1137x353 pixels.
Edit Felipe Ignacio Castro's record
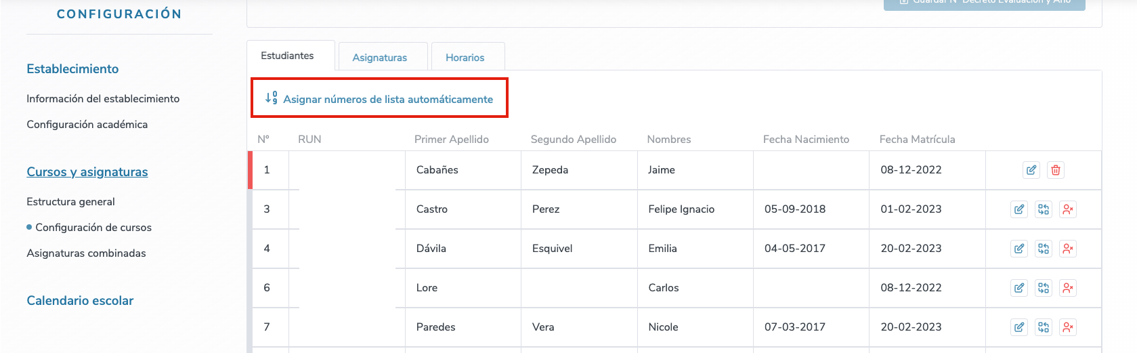(1018, 209)
